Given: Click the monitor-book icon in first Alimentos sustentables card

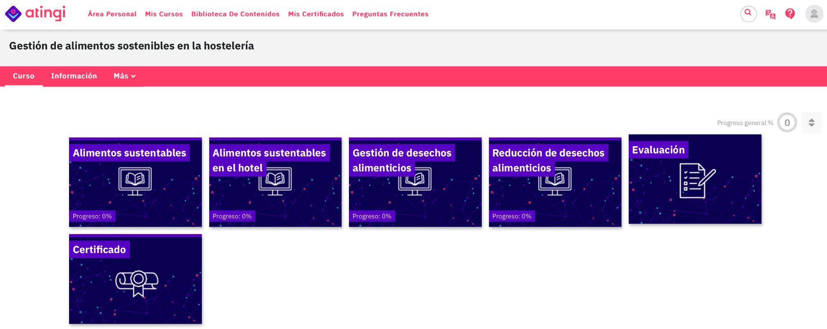Looking at the screenshot, I should coord(135,181).
